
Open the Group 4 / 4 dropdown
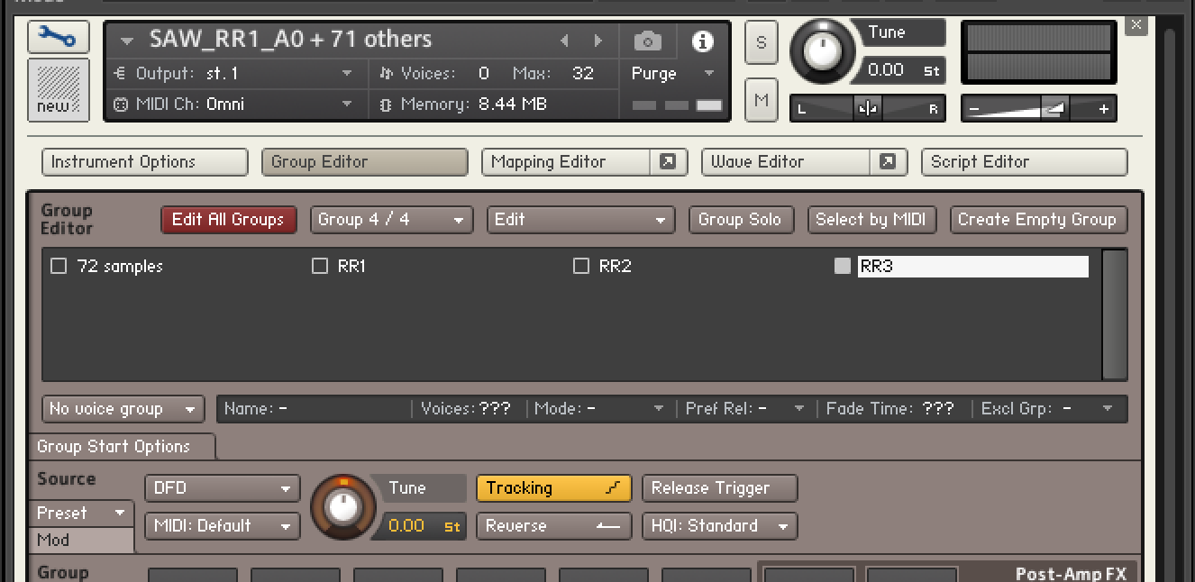[x=391, y=220]
